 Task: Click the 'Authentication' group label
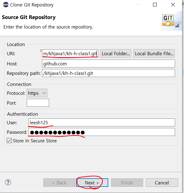tap(22, 114)
